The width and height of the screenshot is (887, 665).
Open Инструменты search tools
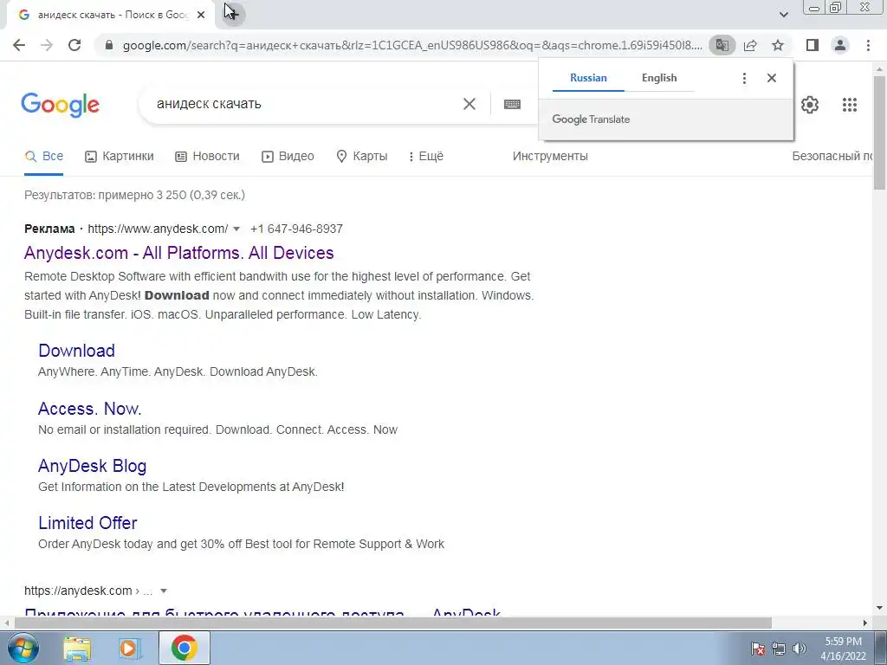tap(550, 156)
